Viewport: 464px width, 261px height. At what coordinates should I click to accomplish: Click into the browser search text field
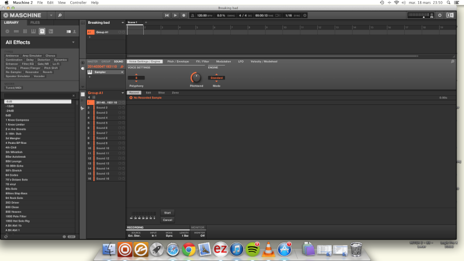point(38,96)
